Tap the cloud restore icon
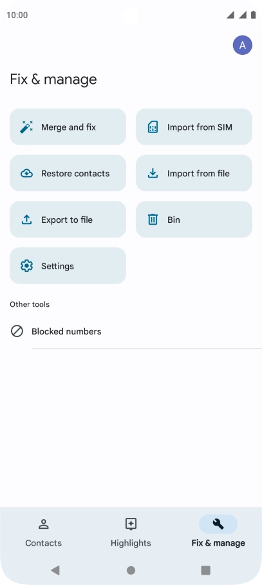Viewport: 262px width, 585px height. coord(26,173)
